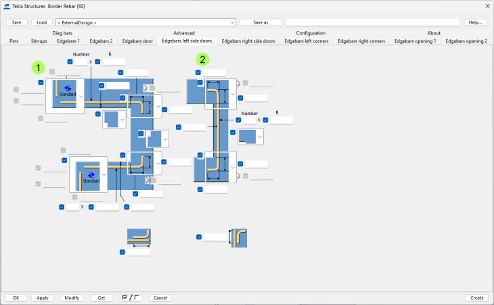494x305 pixels.
Task: Click arrow icon beside section 2's upper hook
Action: tap(239, 83)
